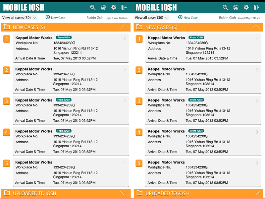The width and height of the screenshot is (265, 199).
Task: Select orange badge number 2 in left screen
Action: pyautogui.click(x=7, y=70)
